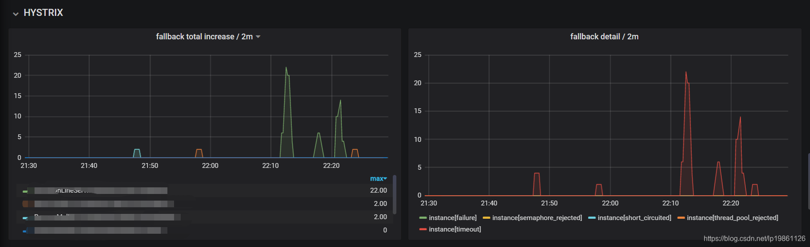The width and height of the screenshot is (810, 247).
Task: Click the 22:00 axis label in the left chart
Action: (210, 166)
